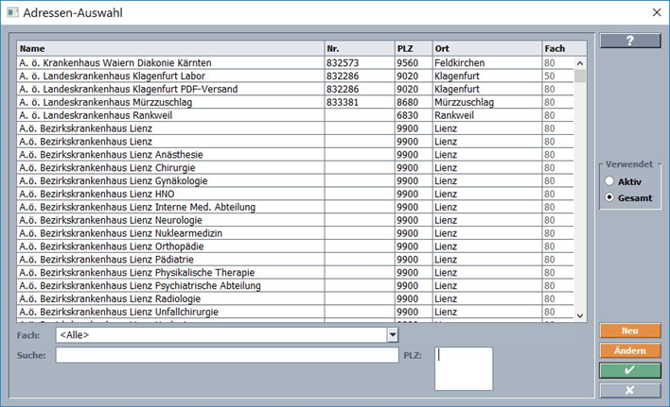
Task: Click number 833381 in Nr. column
Action: pyautogui.click(x=343, y=102)
